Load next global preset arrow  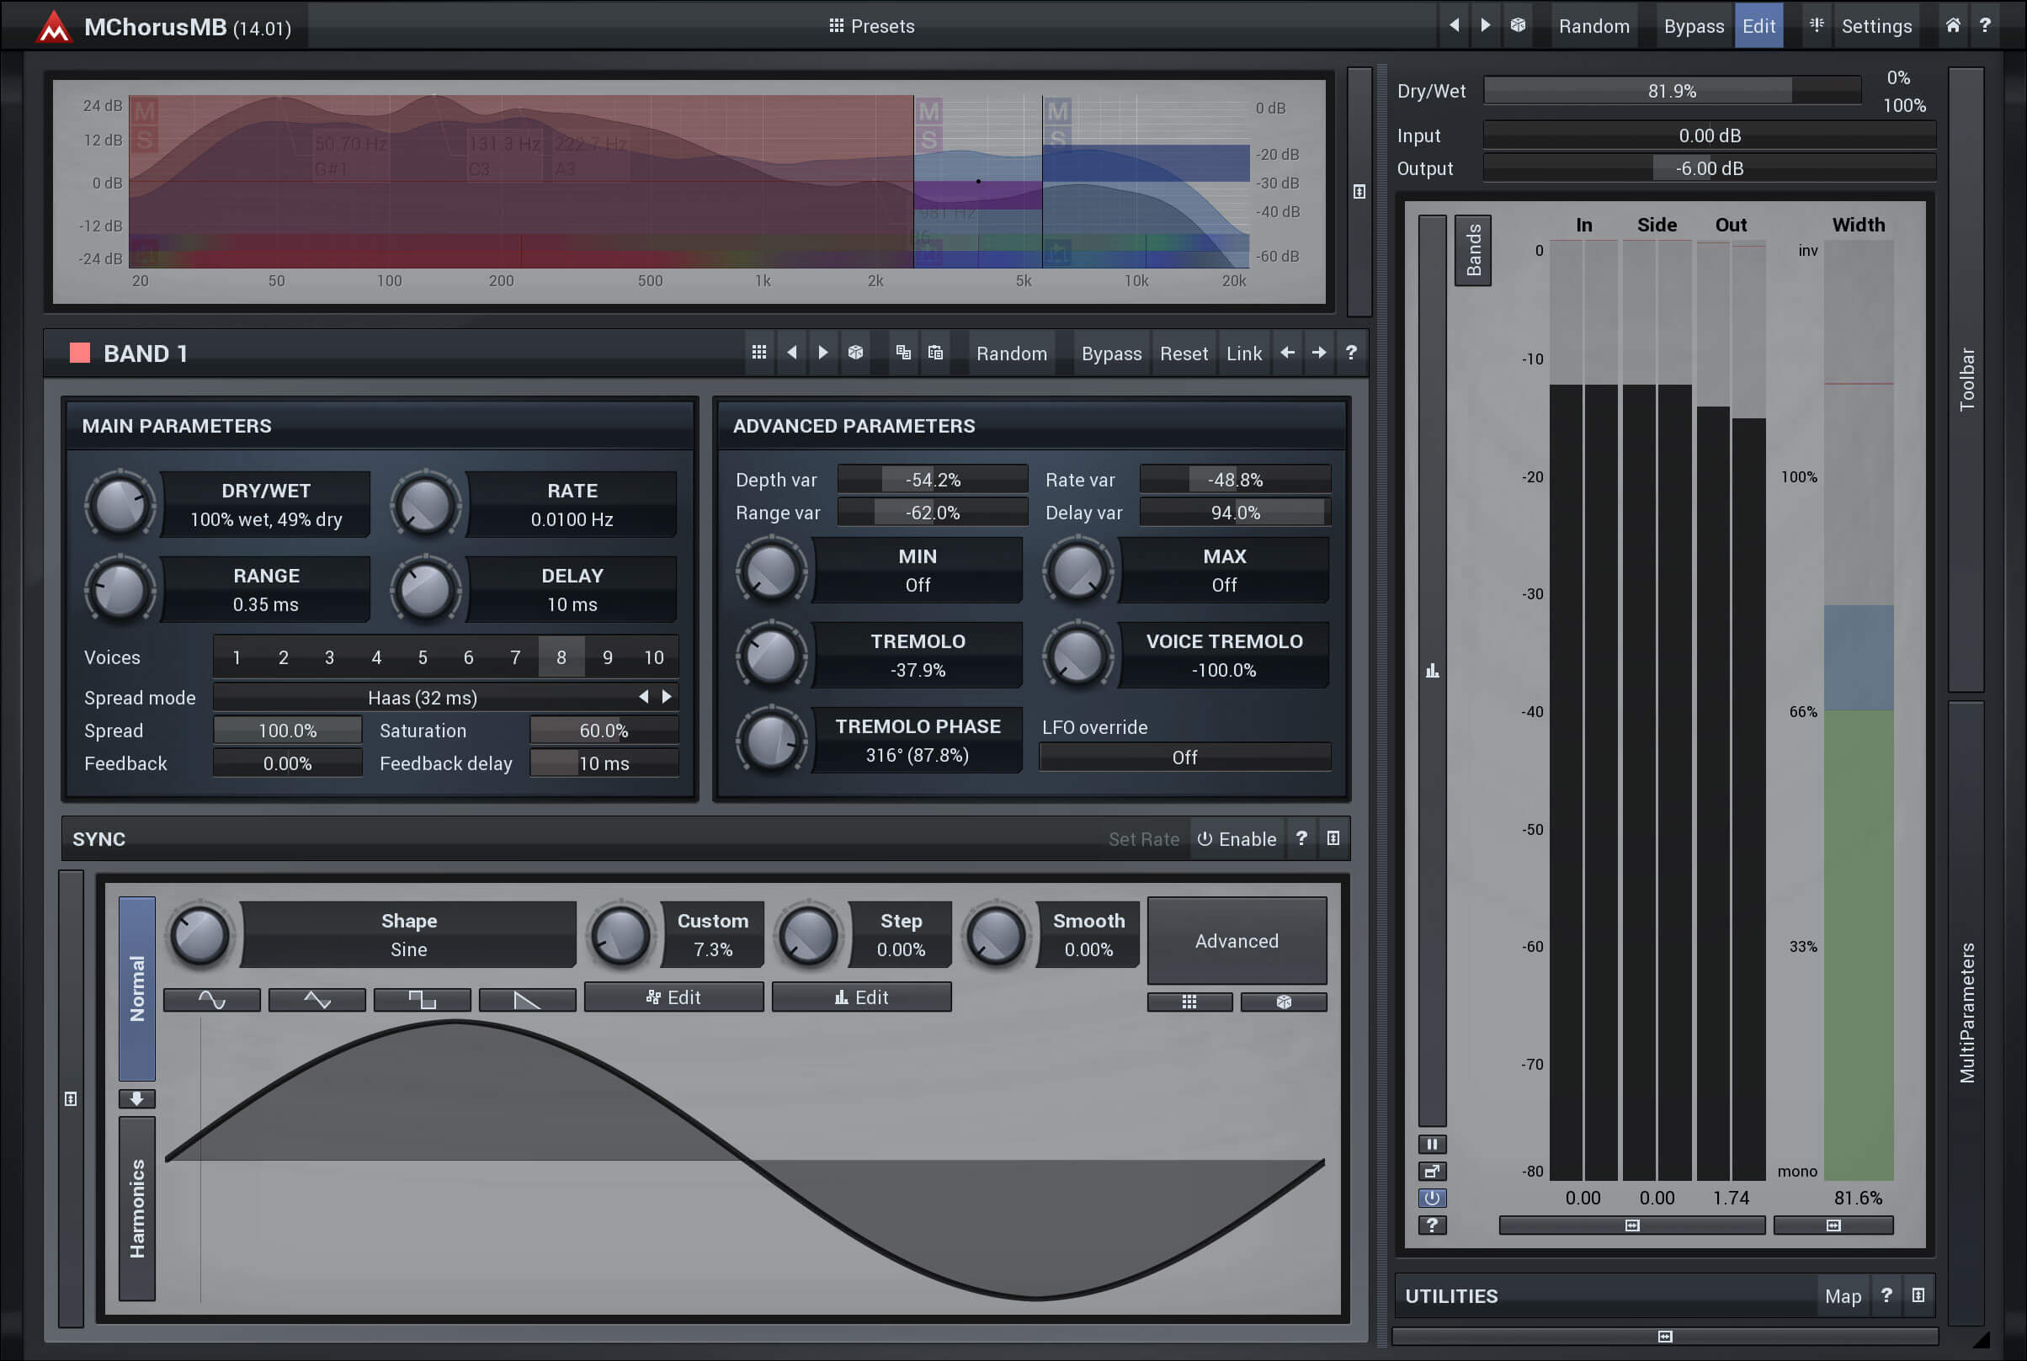pyautogui.click(x=1485, y=25)
